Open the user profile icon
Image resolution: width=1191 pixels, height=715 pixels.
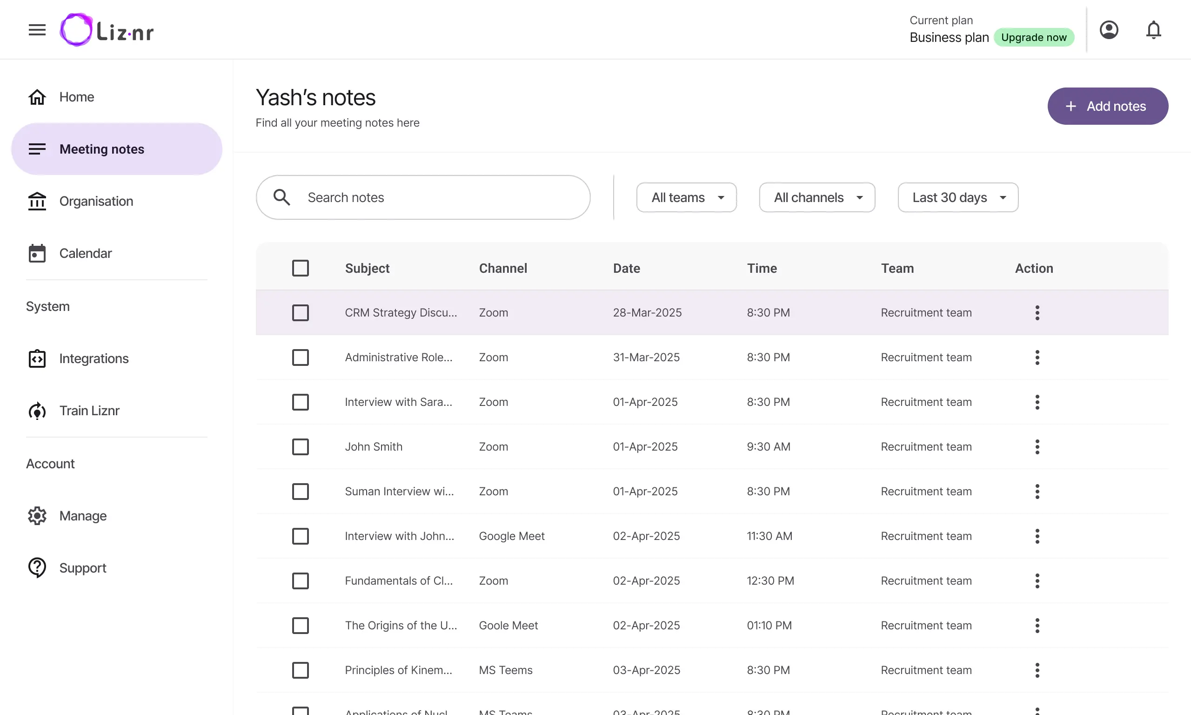(1109, 30)
